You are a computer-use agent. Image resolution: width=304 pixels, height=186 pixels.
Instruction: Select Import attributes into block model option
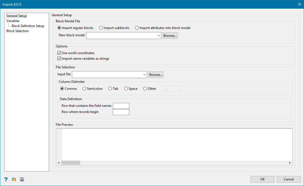137,28
